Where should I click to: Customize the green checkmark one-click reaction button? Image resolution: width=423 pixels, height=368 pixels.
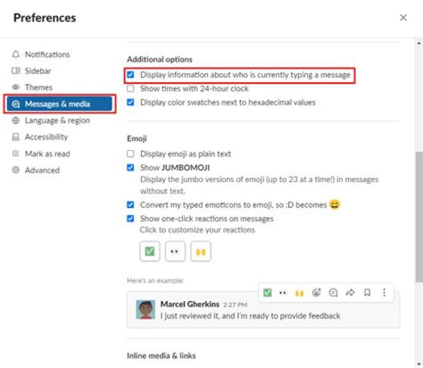coord(150,251)
